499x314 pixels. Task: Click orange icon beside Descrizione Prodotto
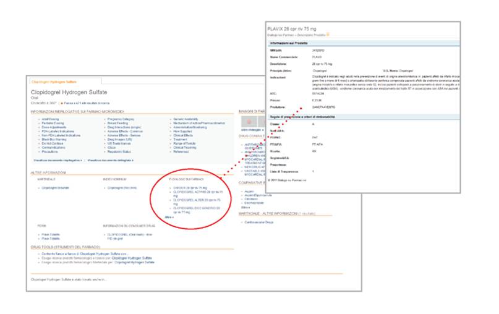click(x=328, y=35)
